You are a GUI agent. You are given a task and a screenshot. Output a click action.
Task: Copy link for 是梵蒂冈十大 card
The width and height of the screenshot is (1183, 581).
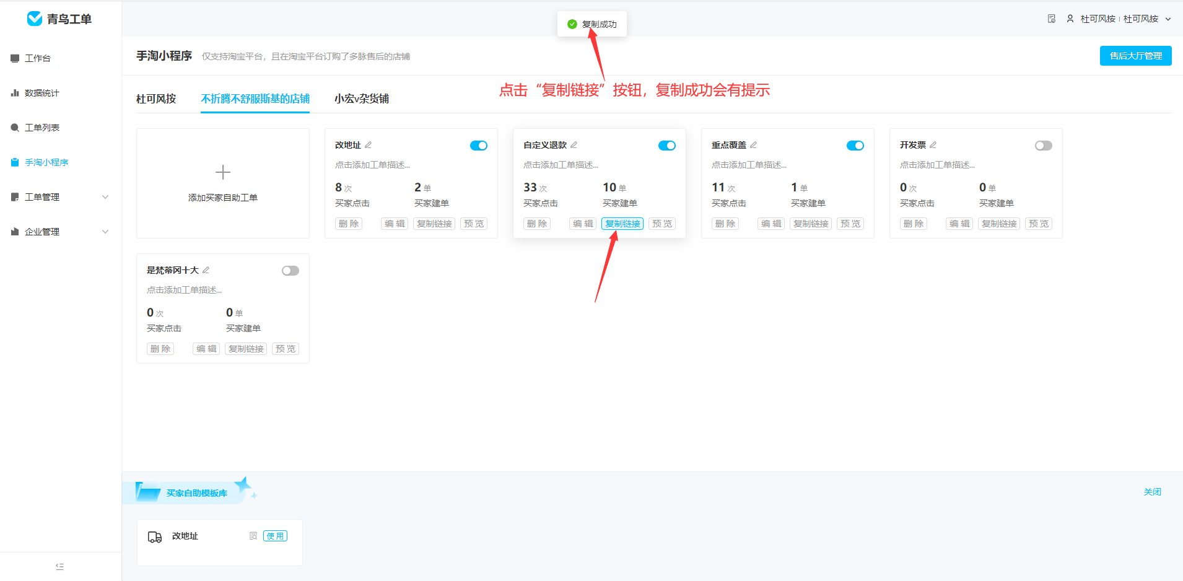tap(246, 349)
